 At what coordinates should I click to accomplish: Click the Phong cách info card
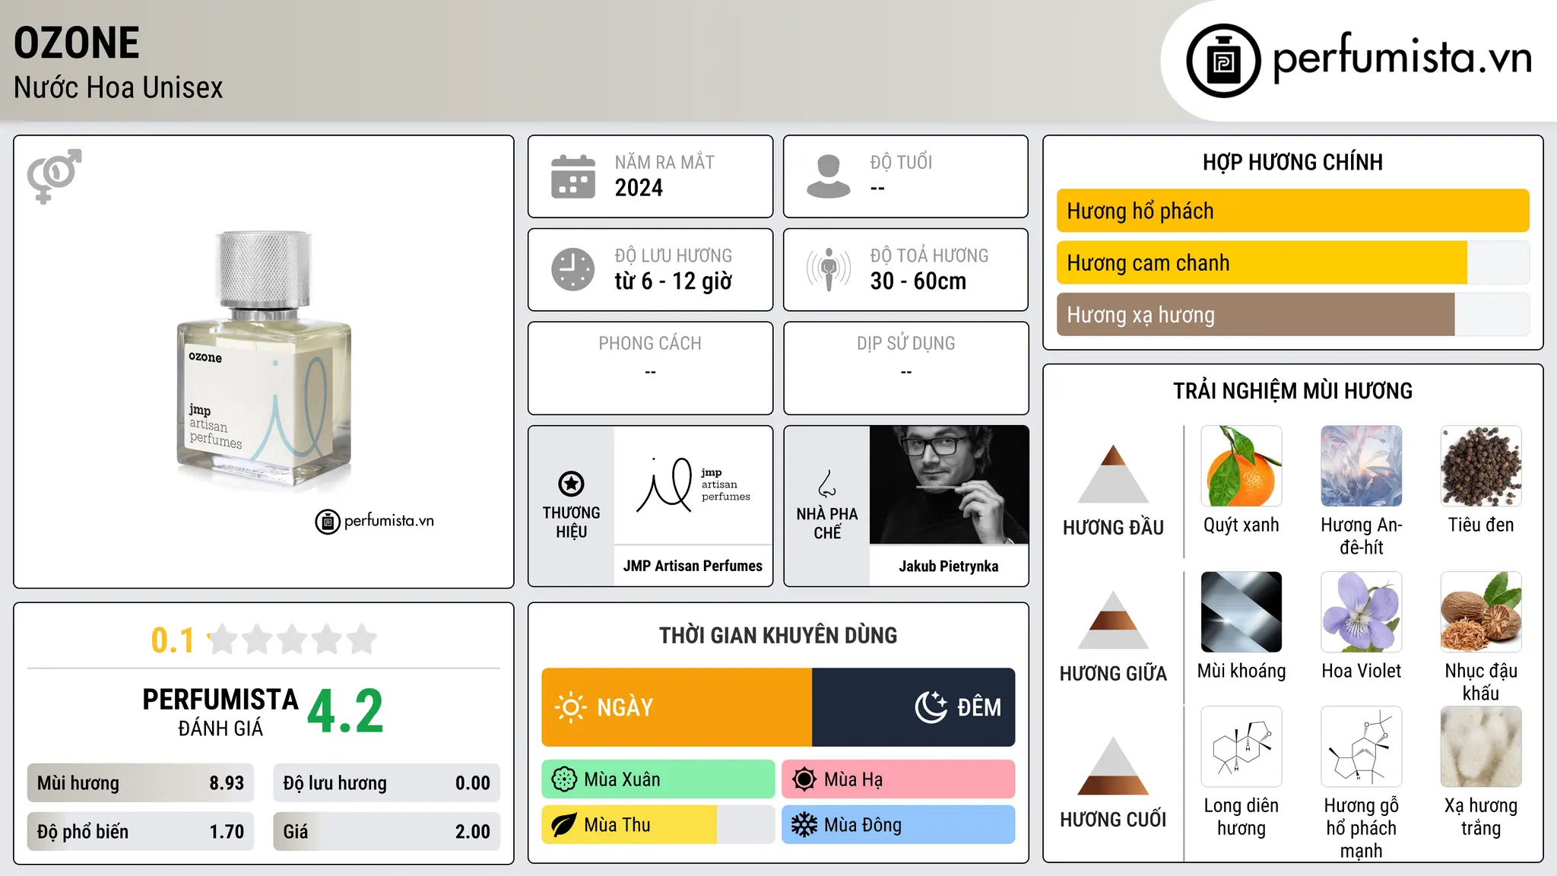(x=651, y=368)
